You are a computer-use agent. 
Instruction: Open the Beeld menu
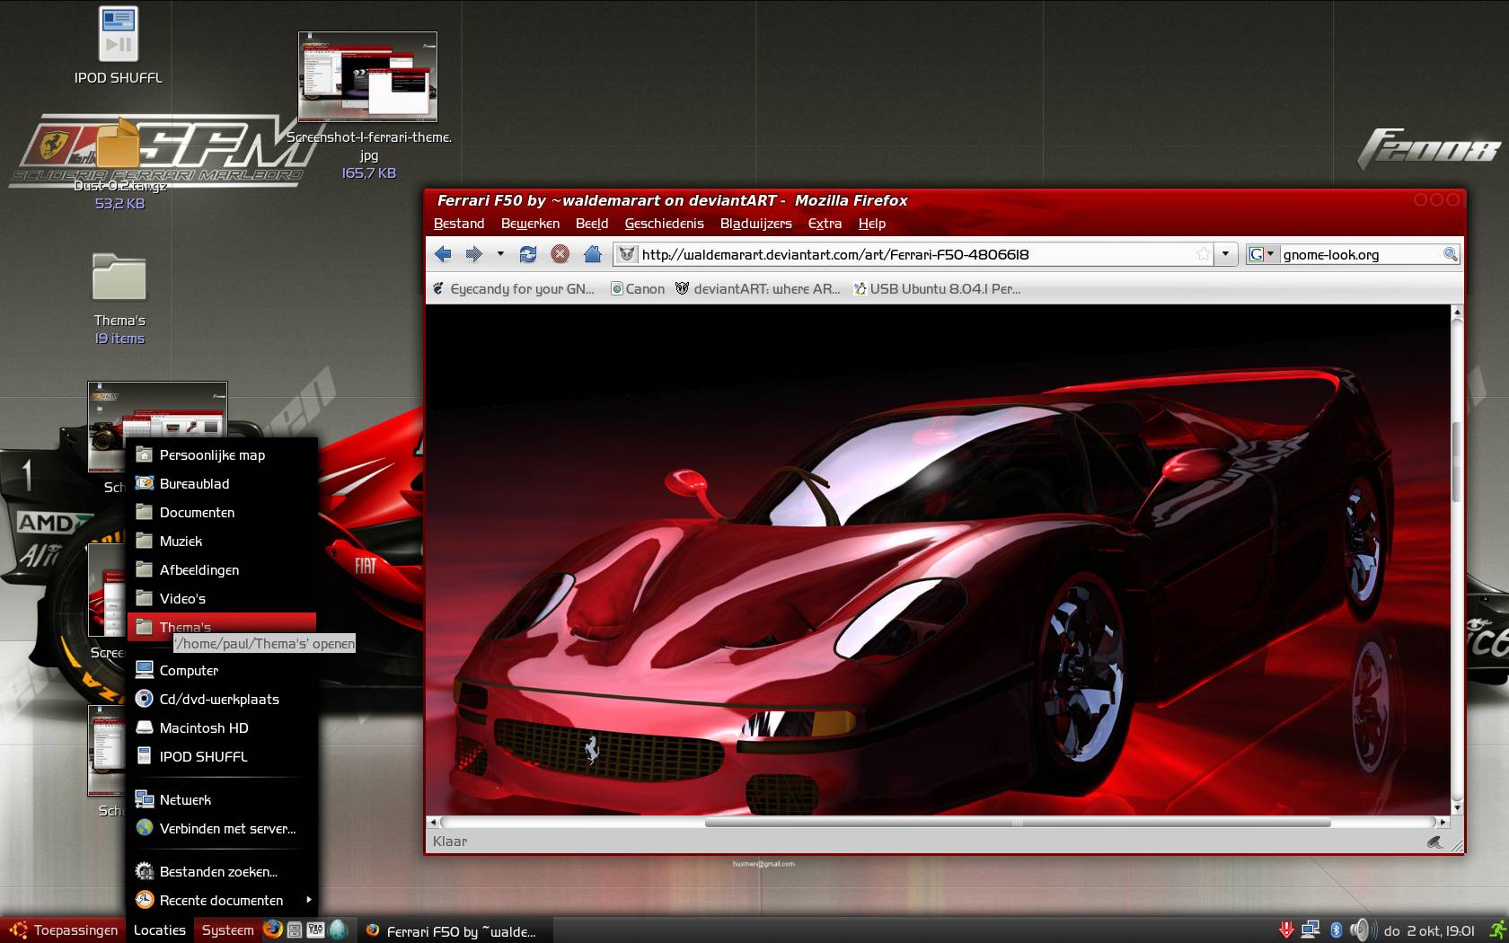pyautogui.click(x=592, y=224)
